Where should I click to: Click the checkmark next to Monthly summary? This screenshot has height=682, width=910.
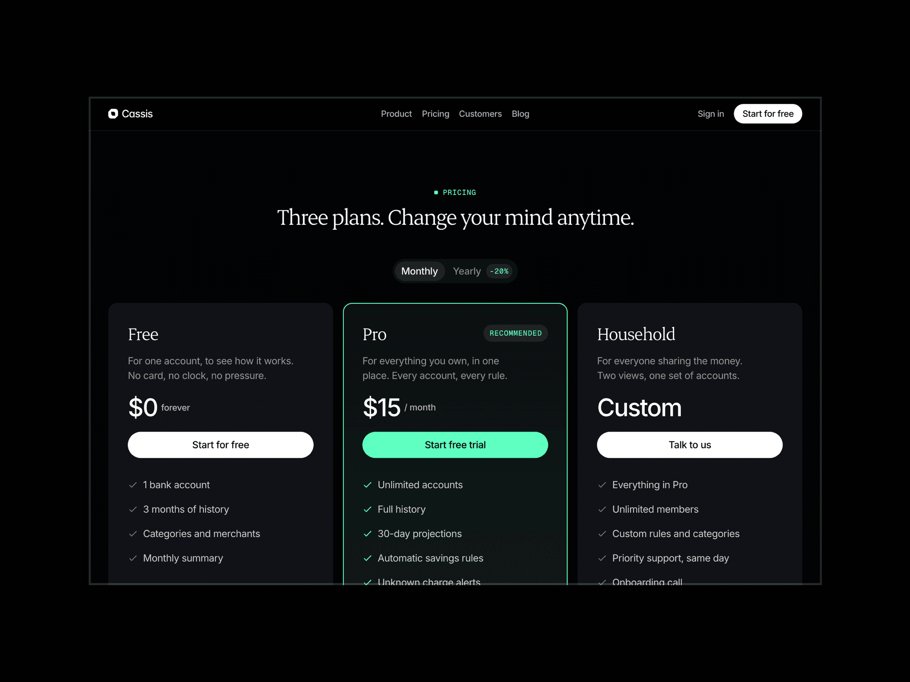point(132,558)
